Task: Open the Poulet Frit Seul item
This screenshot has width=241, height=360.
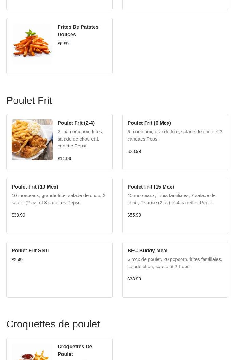Action: pos(30,250)
